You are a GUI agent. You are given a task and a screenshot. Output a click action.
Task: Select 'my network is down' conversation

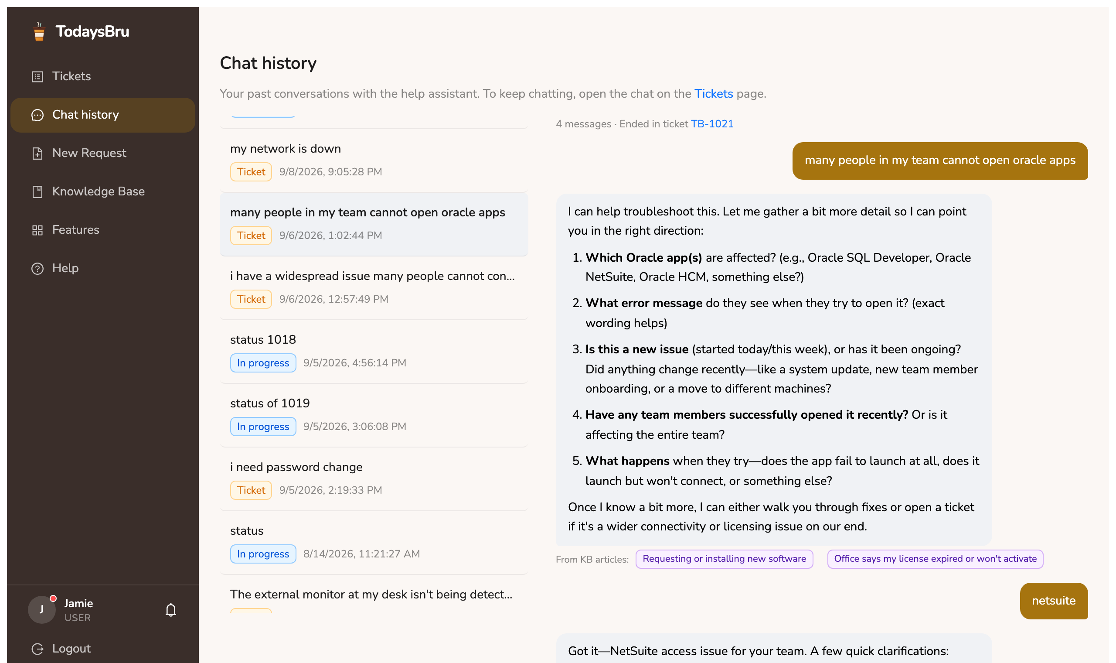pos(374,161)
